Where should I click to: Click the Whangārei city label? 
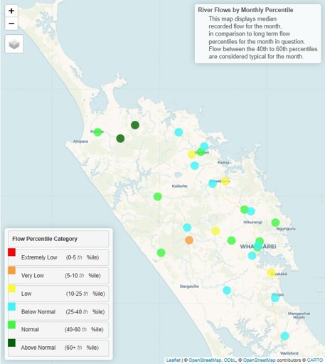258,247
